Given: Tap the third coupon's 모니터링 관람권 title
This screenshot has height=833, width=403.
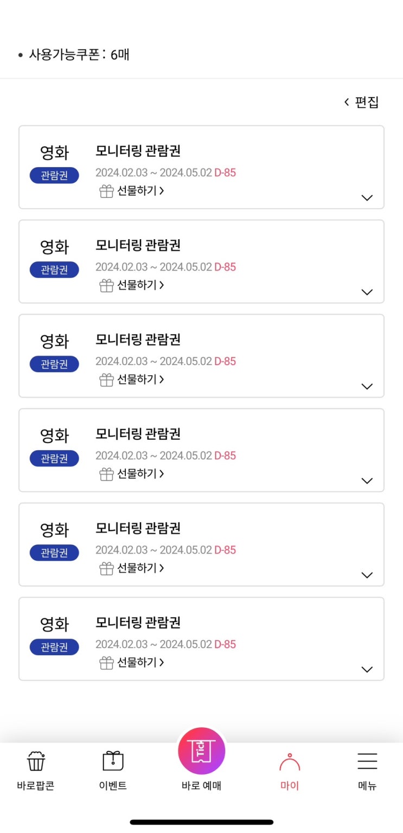Looking at the screenshot, I should (x=138, y=339).
